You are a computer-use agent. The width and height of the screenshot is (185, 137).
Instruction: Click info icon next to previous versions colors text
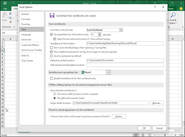point(110,116)
